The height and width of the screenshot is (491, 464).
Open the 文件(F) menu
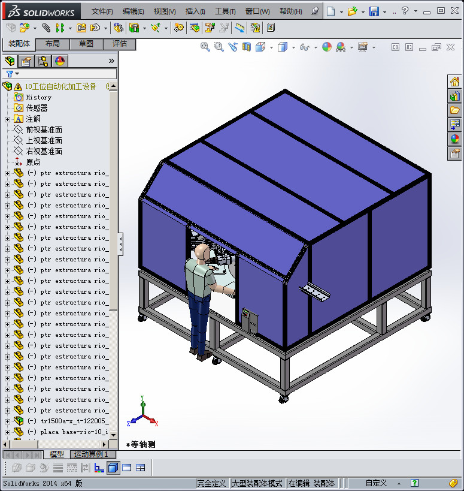102,11
